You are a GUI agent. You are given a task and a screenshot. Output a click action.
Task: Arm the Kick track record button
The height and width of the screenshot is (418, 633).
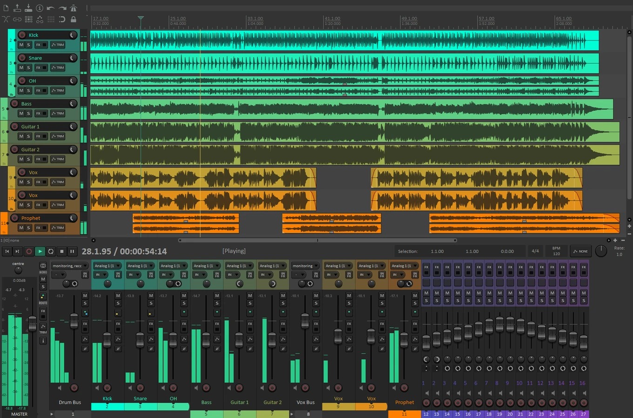pyautogui.click(x=21, y=35)
